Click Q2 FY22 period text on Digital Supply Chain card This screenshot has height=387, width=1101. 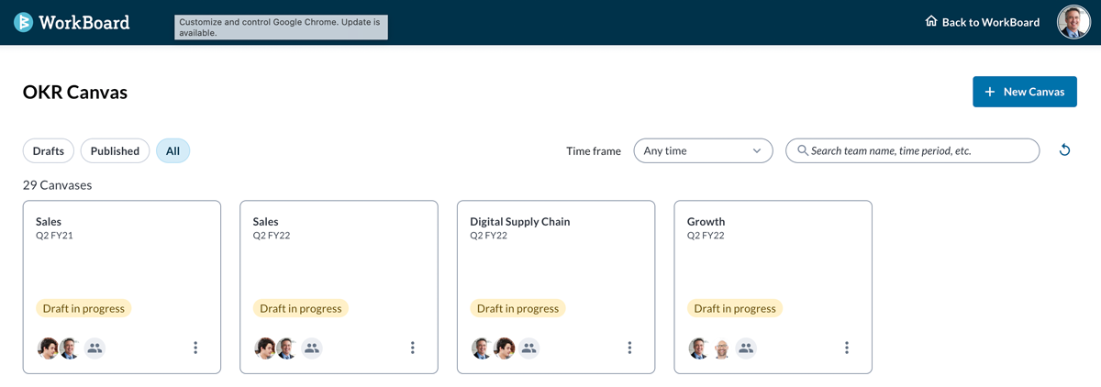tap(489, 236)
